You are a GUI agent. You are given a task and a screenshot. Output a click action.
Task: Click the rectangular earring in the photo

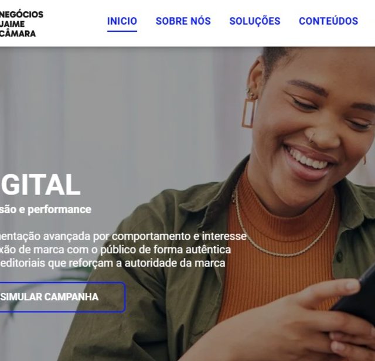pos(249,114)
